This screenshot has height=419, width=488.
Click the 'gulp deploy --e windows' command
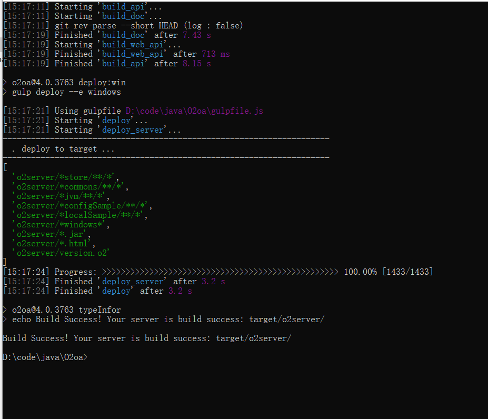tap(66, 92)
